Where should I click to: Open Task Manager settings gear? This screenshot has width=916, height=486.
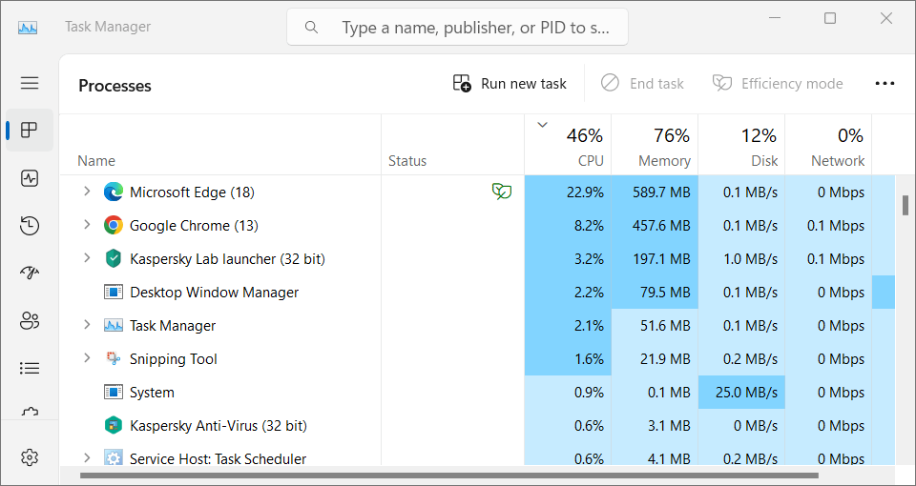point(30,457)
